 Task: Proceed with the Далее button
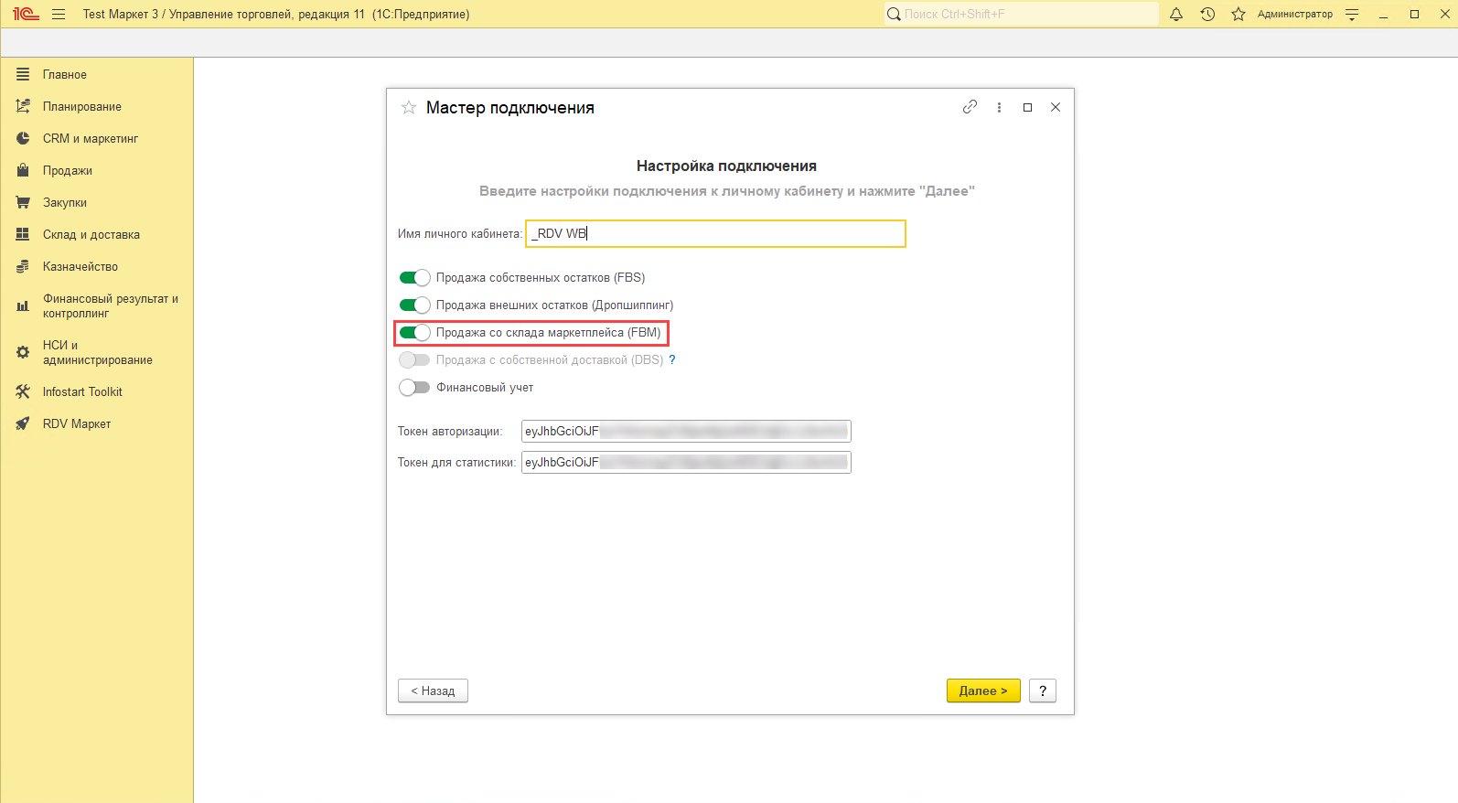[x=983, y=691]
